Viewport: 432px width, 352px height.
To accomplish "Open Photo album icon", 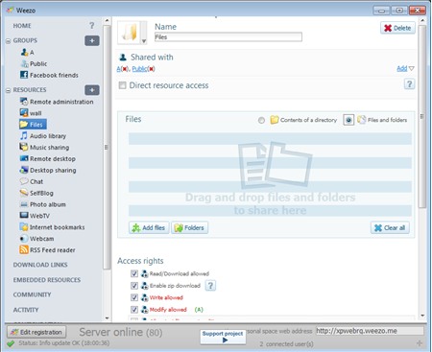I will pos(24,204).
